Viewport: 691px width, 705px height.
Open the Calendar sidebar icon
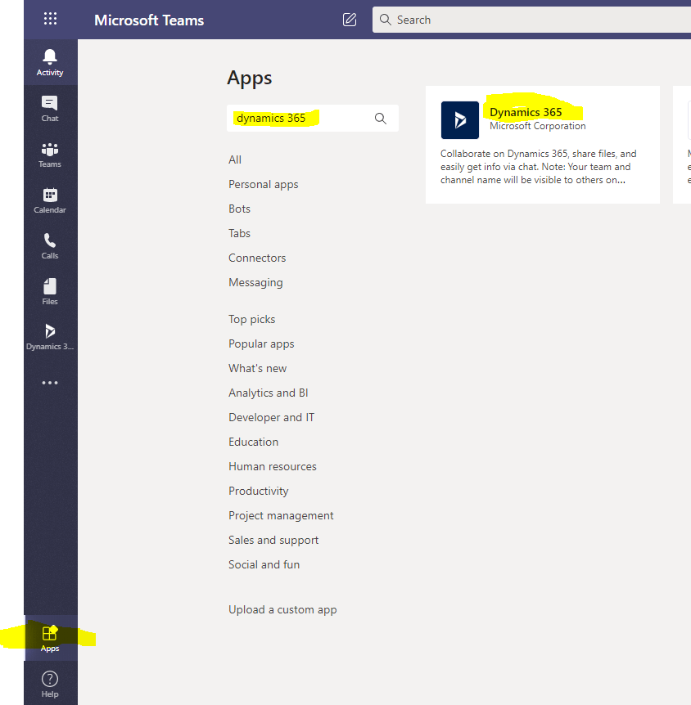pyautogui.click(x=50, y=200)
